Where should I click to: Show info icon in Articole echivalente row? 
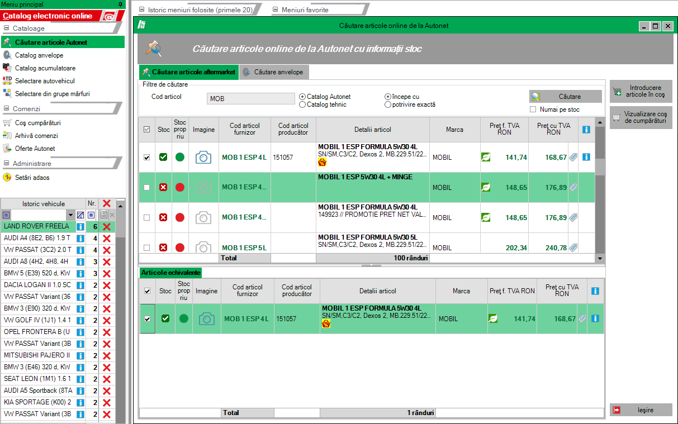(x=595, y=318)
